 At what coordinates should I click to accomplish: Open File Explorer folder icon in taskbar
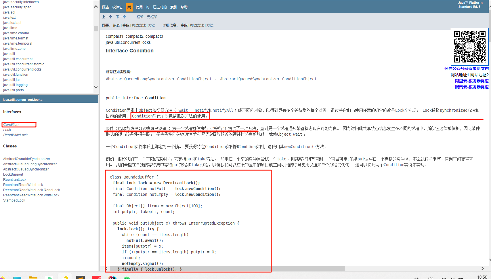pos(33,278)
